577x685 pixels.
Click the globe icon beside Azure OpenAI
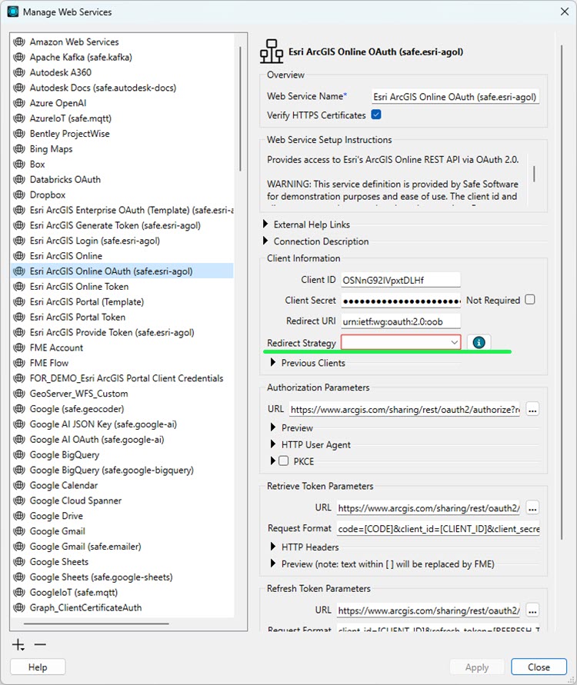pos(18,103)
